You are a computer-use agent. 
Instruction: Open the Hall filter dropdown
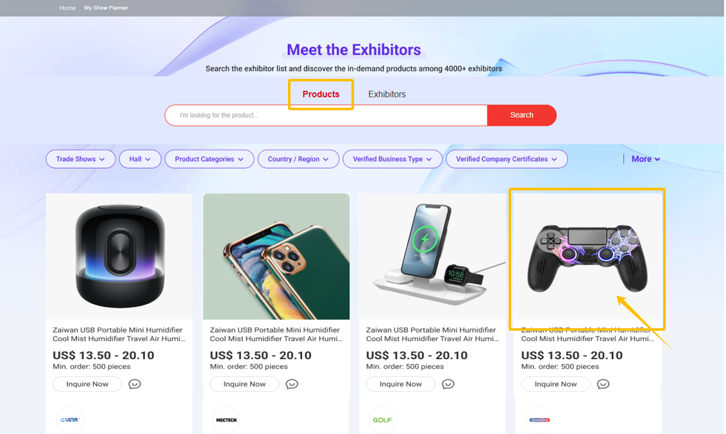click(140, 159)
